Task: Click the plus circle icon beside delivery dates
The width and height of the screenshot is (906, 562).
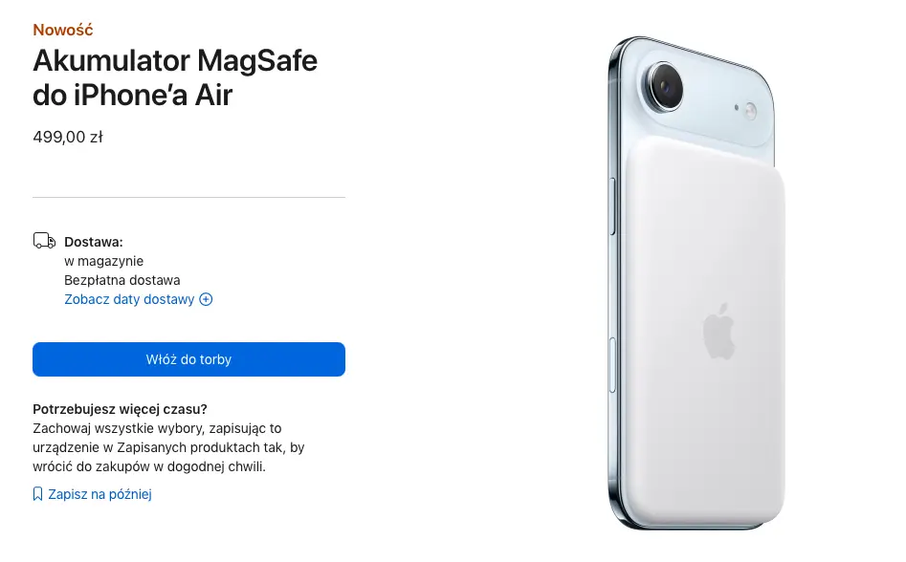Action: tap(206, 299)
